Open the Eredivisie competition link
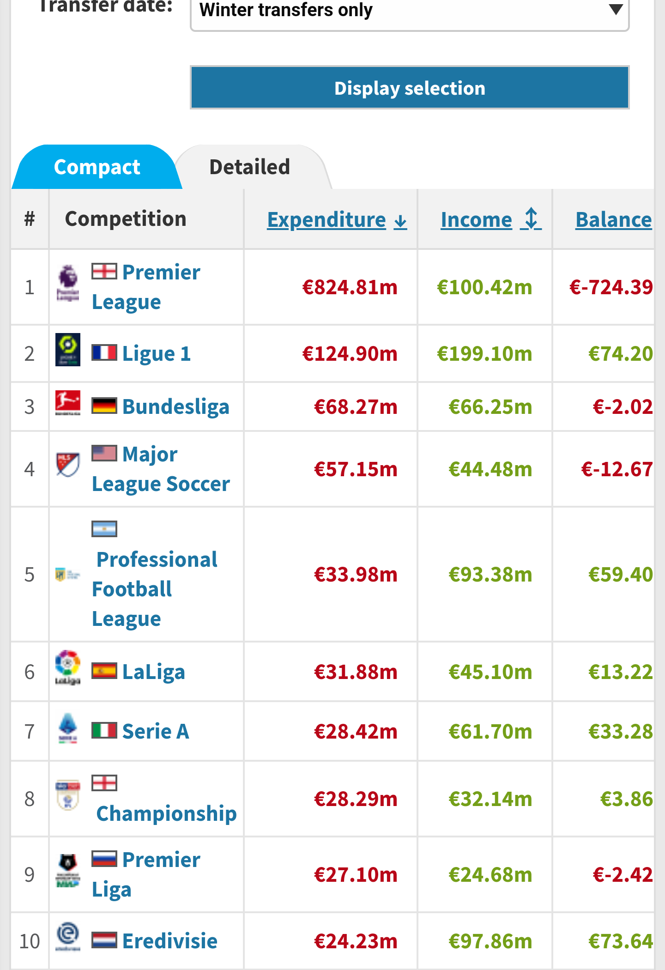The image size is (665, 970). tap(169, 941)
